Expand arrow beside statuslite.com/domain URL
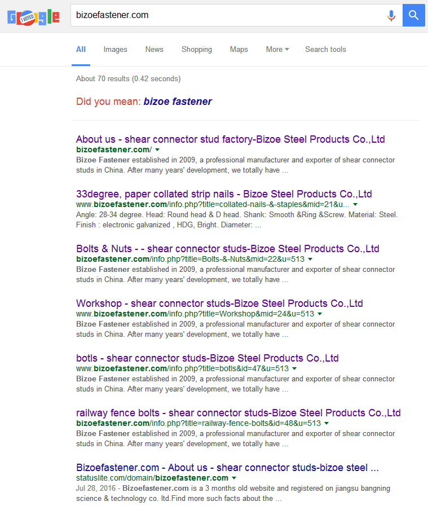 tap(234, 478)
